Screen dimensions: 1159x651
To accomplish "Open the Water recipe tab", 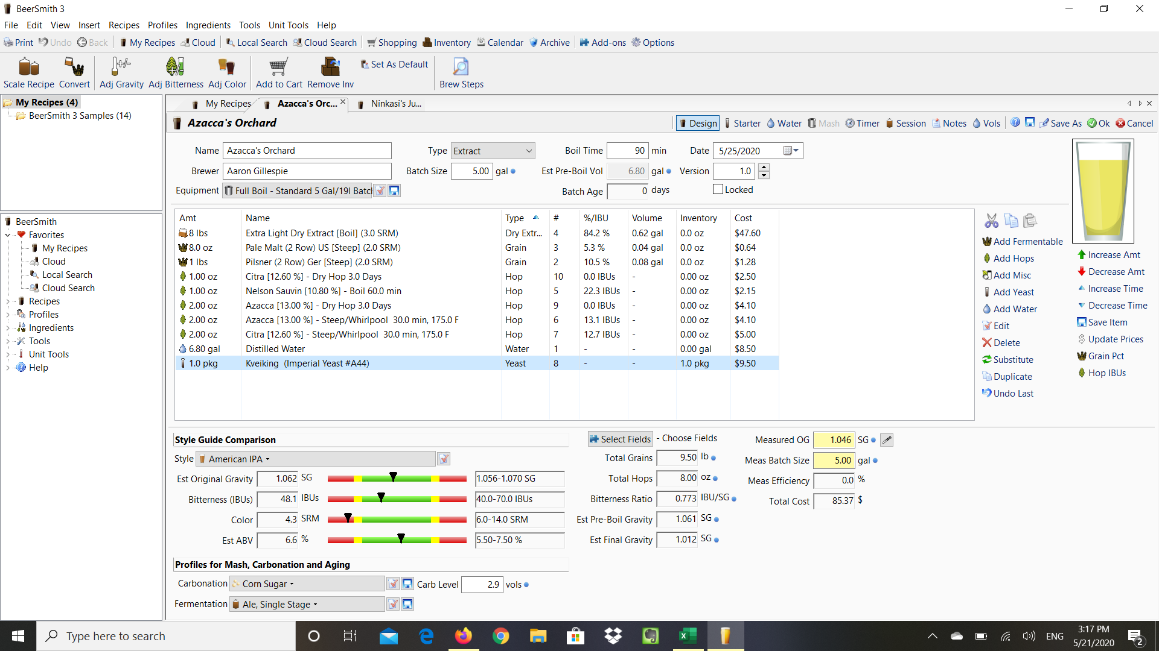I will (x=784, y=123).
